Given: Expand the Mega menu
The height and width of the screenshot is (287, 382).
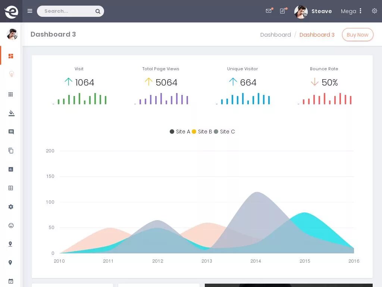Looking at the screenshot, I should click(x=351, y=11).
